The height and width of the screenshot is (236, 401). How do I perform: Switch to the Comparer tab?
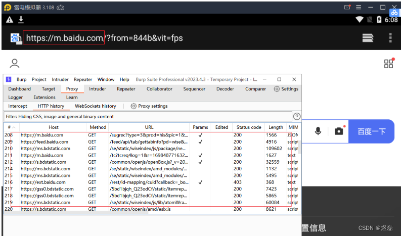coord(256,89)
